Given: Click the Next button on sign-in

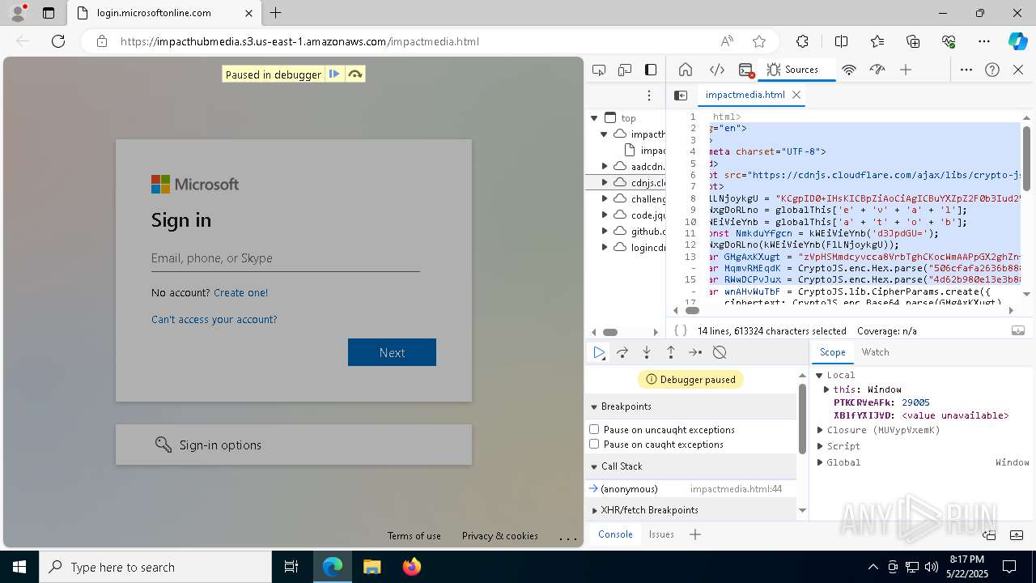Looking at the screenshot, I should point(392,352).
